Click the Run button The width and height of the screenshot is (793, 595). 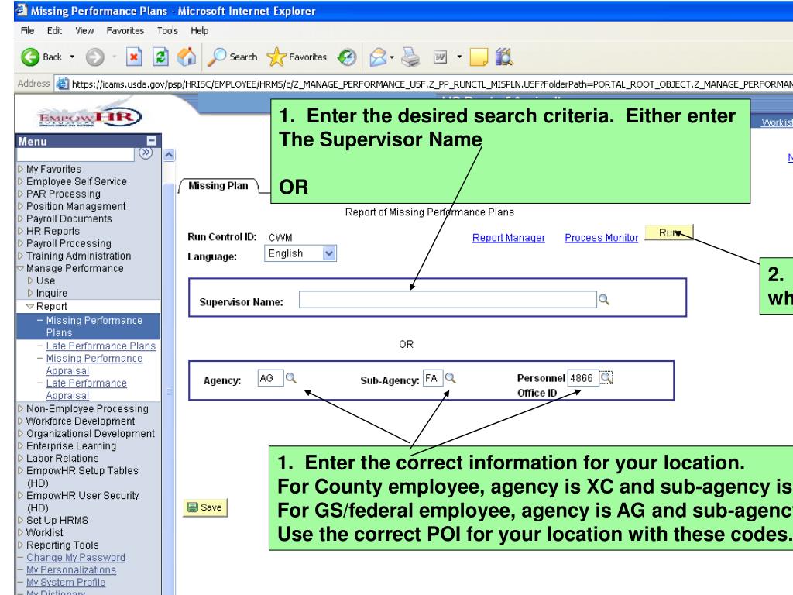(668, 232)
